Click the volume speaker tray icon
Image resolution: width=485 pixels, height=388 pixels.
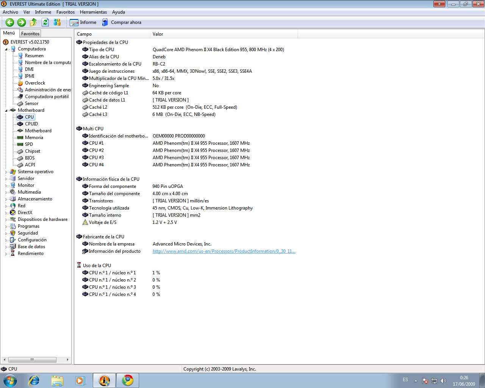(443, 381)
